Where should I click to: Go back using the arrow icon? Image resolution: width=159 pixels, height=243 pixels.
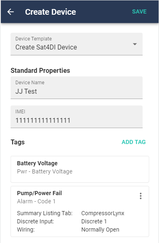pyautogui.click(x=11, y=12)
